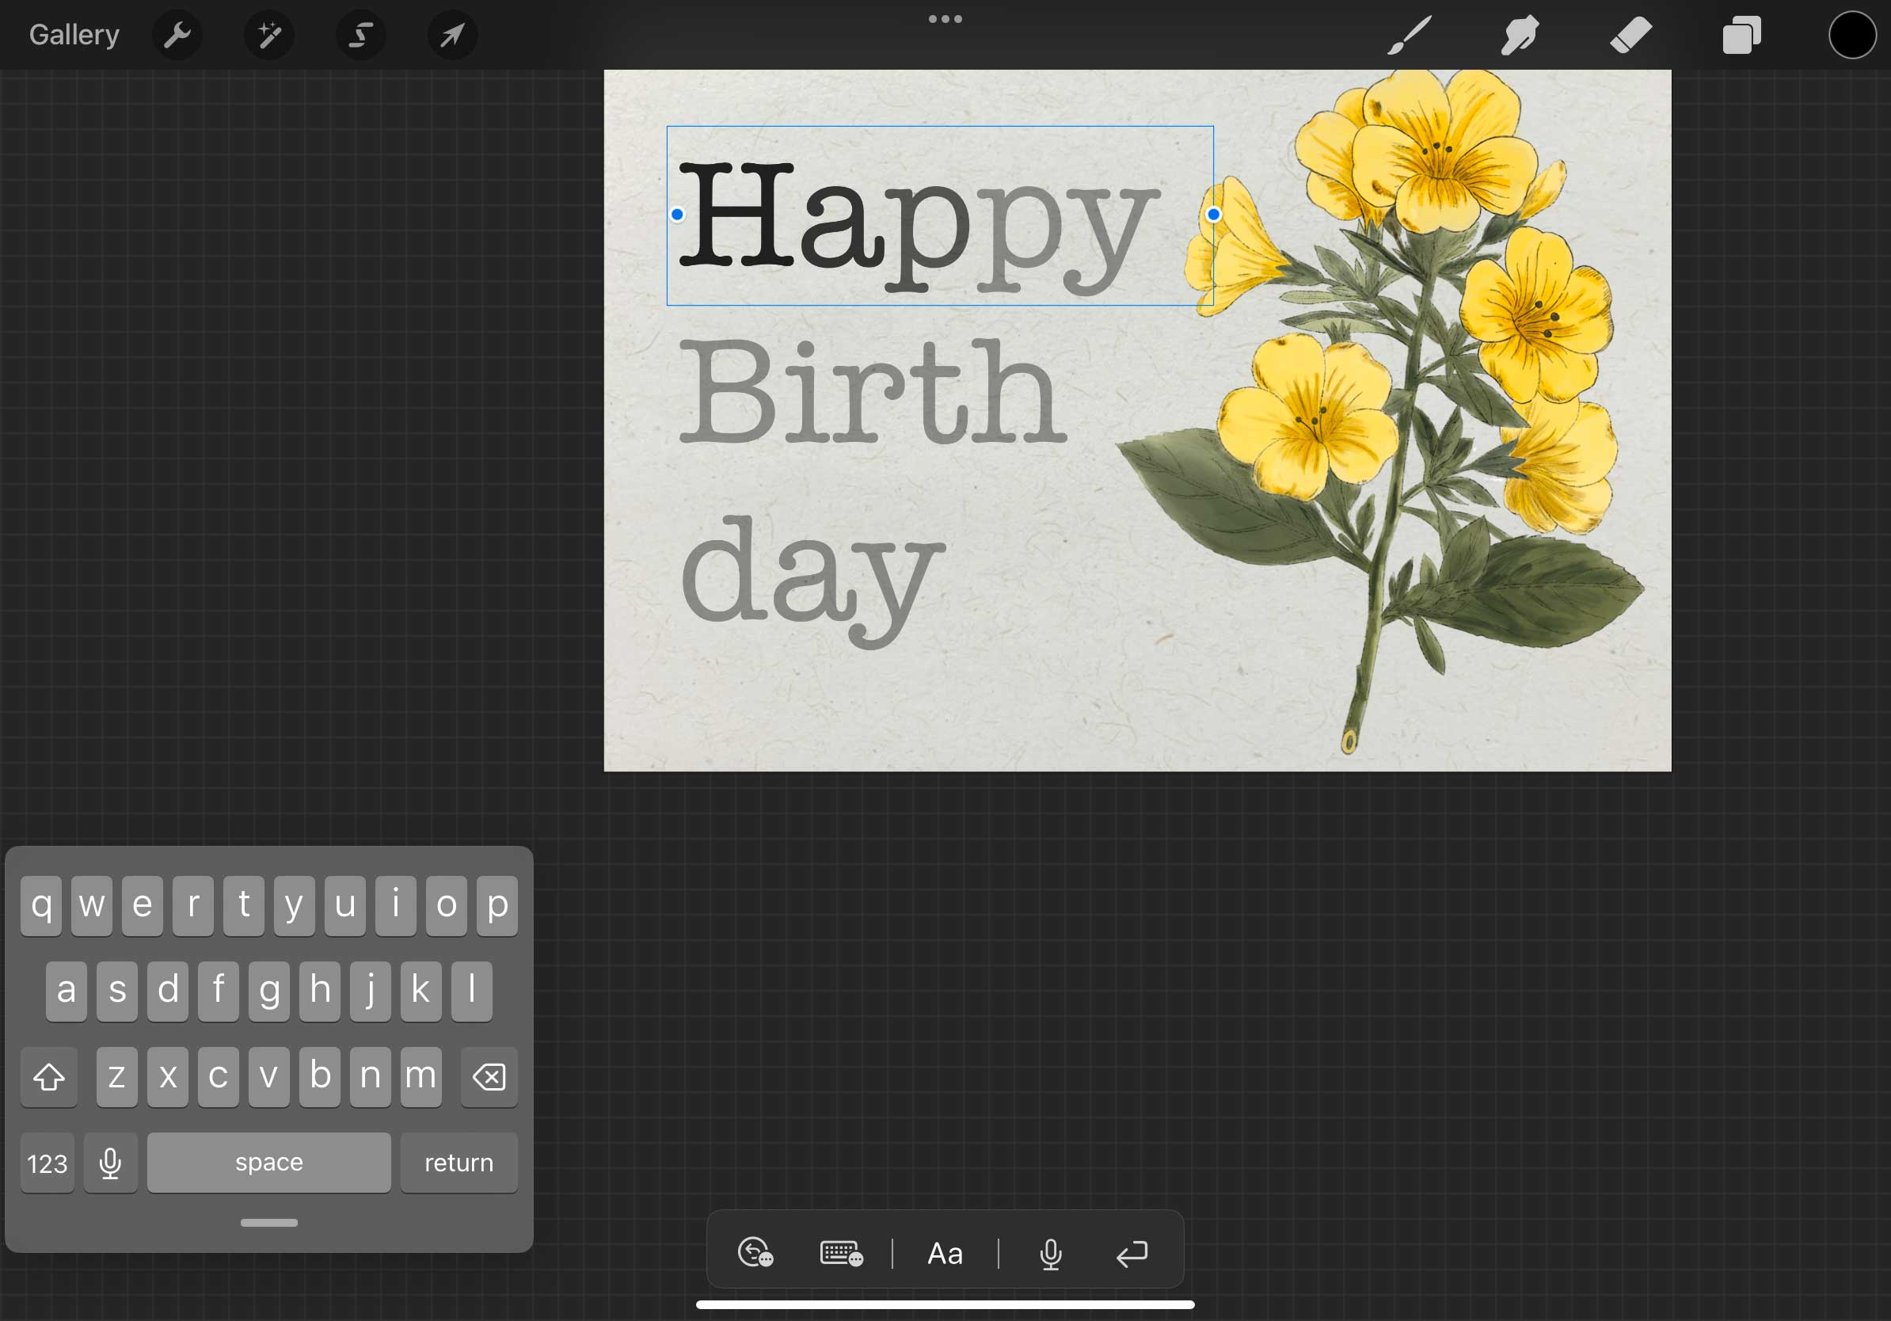This screenshot has height=1321, width=1891.
Task: Tap the backspace delete key
Action: click(489, 1076)
